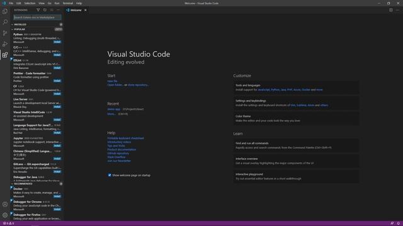Open the GitHub repository link
The height and width of the screenshot is (226, 403).
118,153
